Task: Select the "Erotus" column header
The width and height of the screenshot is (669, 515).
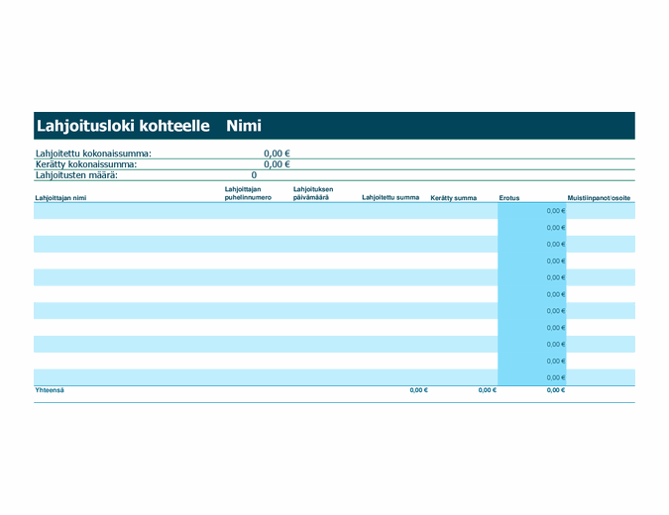Action: pos(508,198)
